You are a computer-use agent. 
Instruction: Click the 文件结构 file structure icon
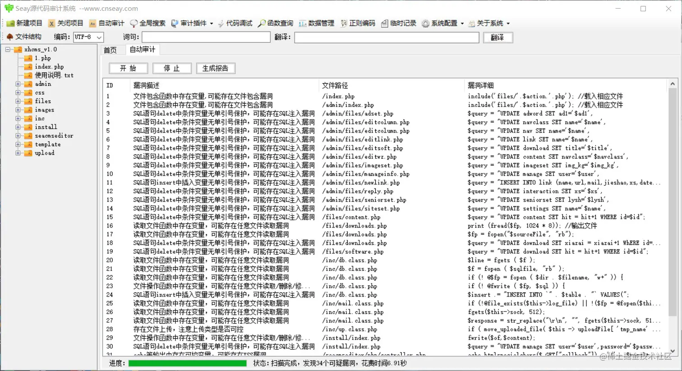11,37
